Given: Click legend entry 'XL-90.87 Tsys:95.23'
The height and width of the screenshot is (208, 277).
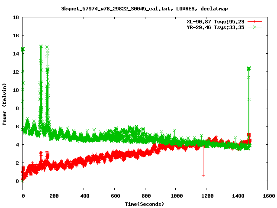Looking at the screenshot, I should [216, 22].
